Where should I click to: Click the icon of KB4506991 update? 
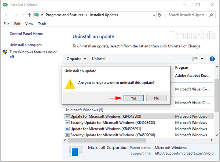[67, 129]
